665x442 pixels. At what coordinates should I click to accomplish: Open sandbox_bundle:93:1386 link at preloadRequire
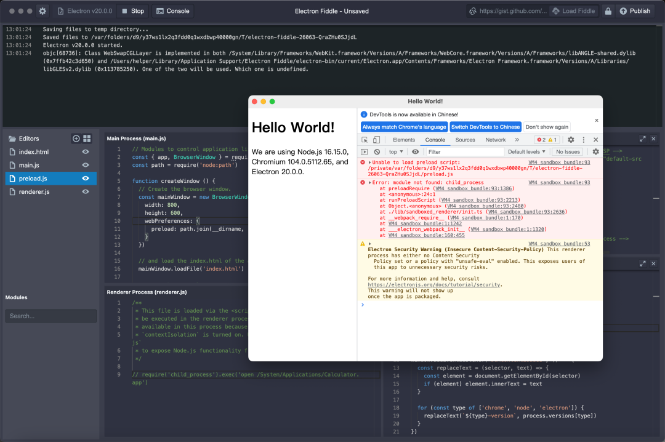coord(474,189)
